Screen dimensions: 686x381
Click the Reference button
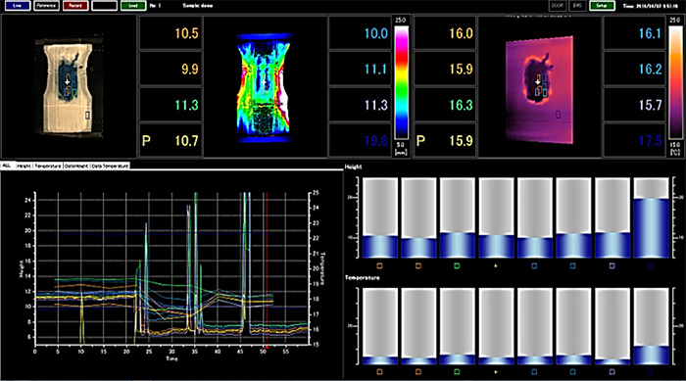(x=46, y=6)
